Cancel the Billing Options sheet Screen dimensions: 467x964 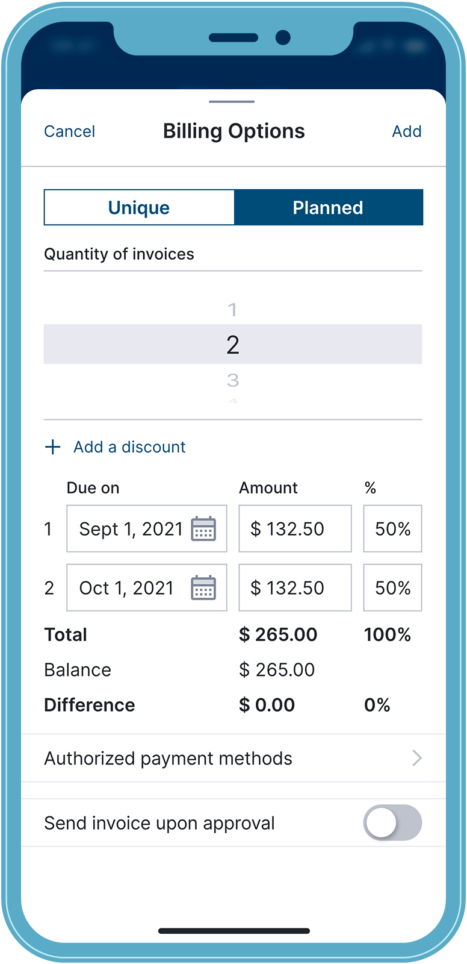click(x=69, y=131)
